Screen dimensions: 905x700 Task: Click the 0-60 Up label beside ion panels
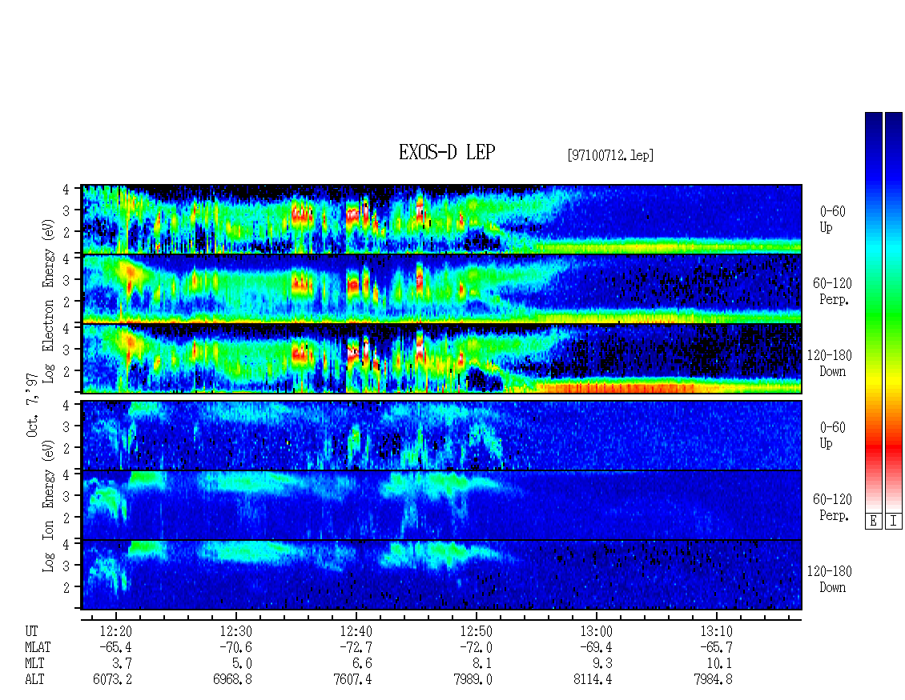coord(832,434)
